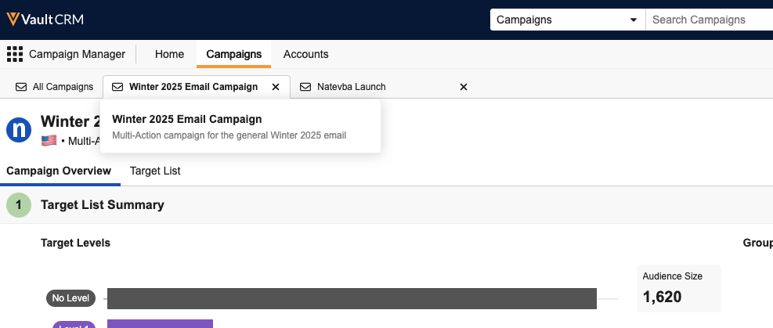Click the Vault CRM logo
Screen dimensions: 773x328
[45, 20]
